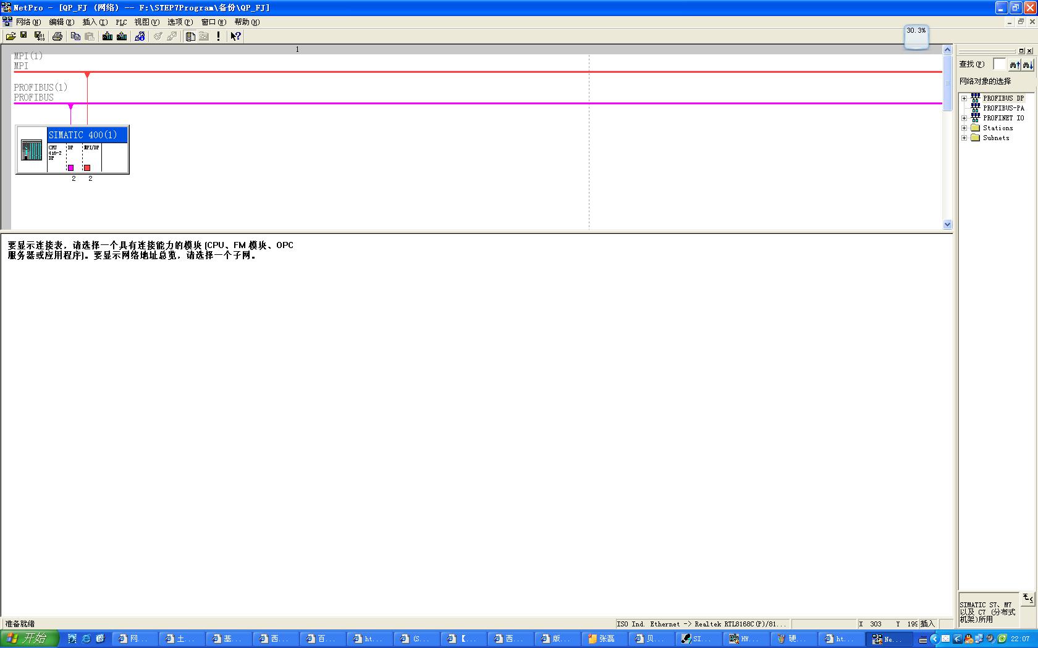Click the Save and Compile icon
1038x648 pixels.
[x=39, y=36]
